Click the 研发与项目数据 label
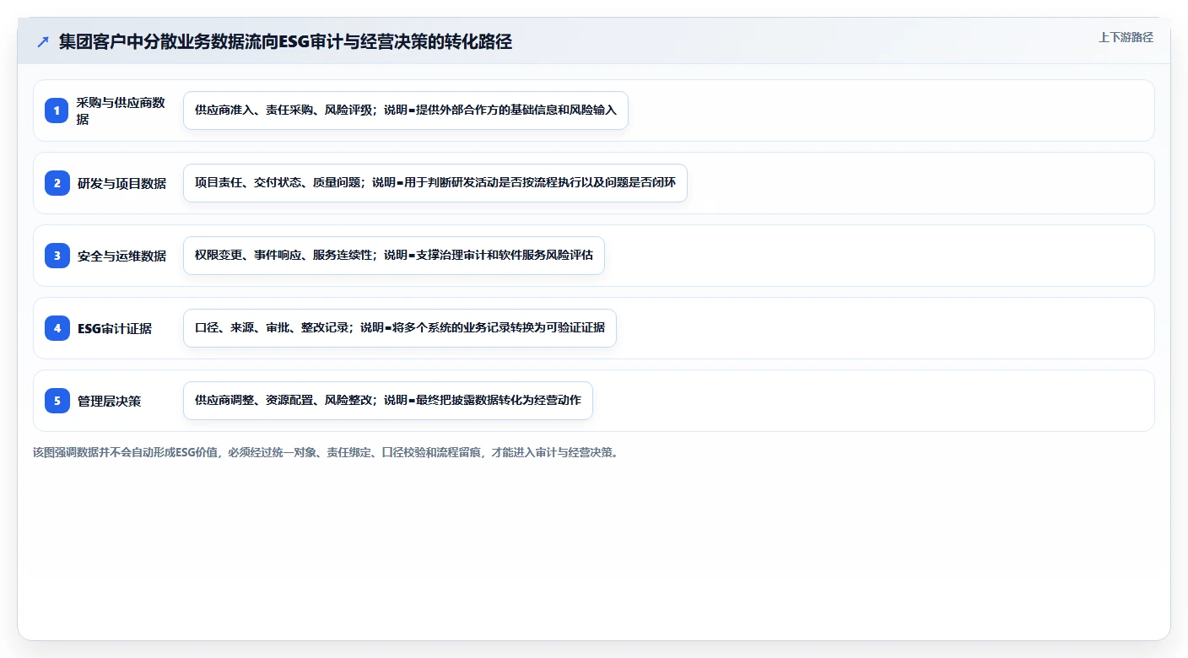Screen dimensions: 1188x658 121,183
